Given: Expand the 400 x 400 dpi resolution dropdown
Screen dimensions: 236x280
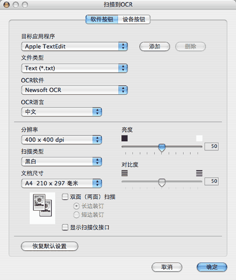Looking at the screenshot, I should [x=61, y=140].
